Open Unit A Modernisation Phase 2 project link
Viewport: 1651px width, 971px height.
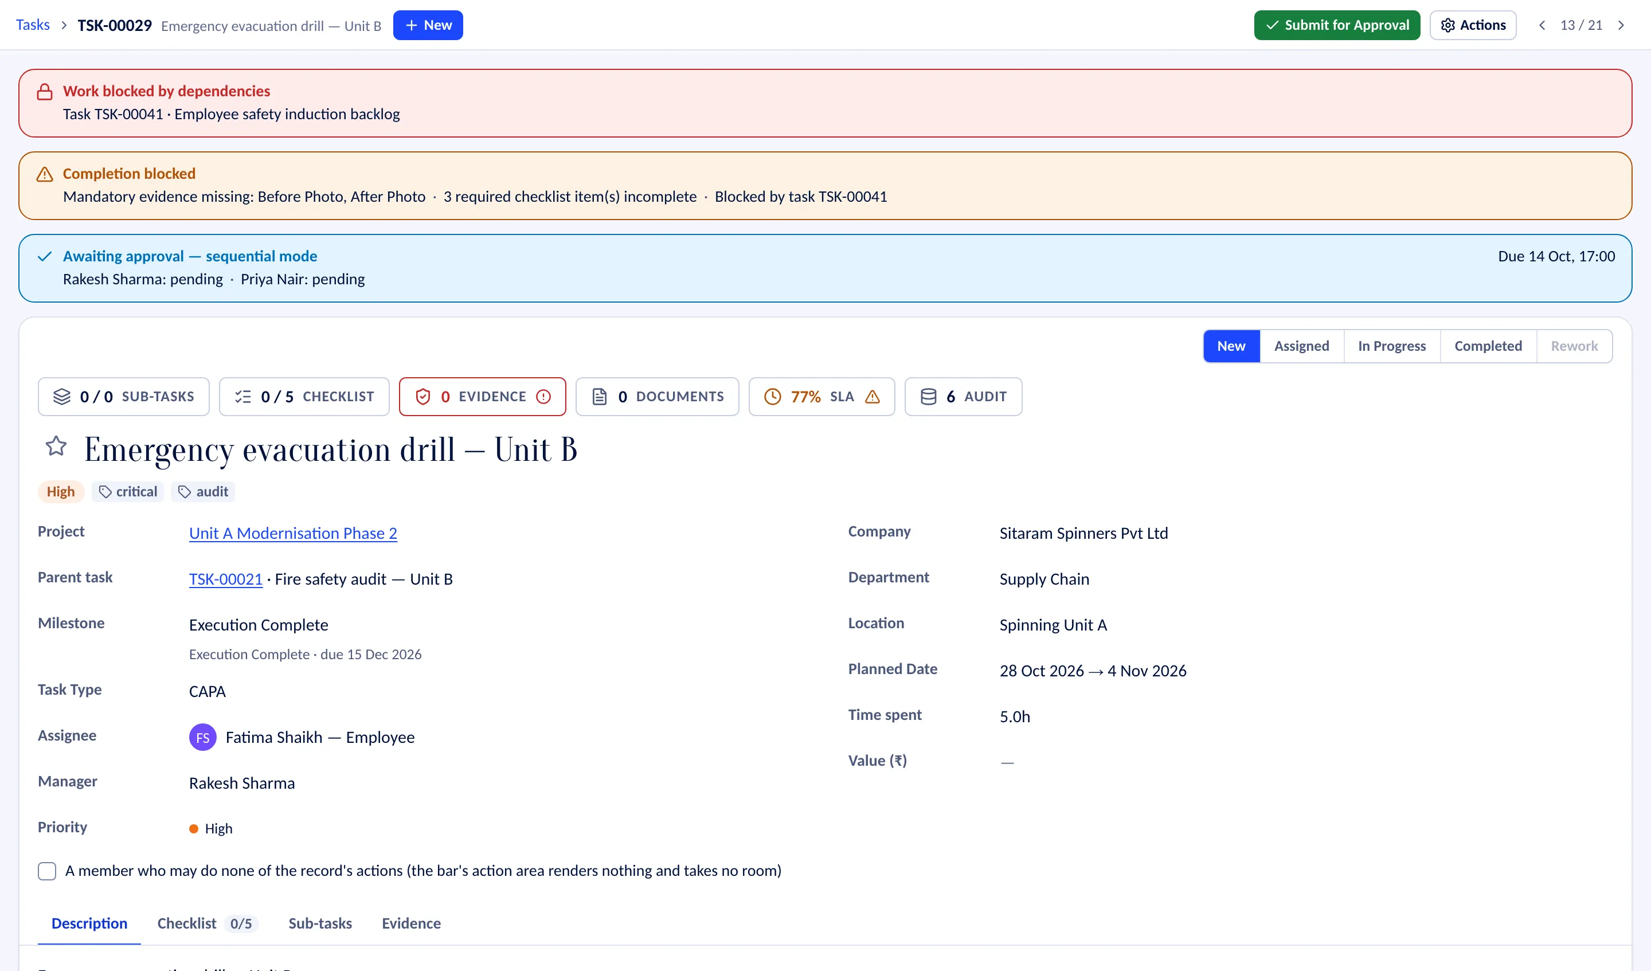(293, 533)
